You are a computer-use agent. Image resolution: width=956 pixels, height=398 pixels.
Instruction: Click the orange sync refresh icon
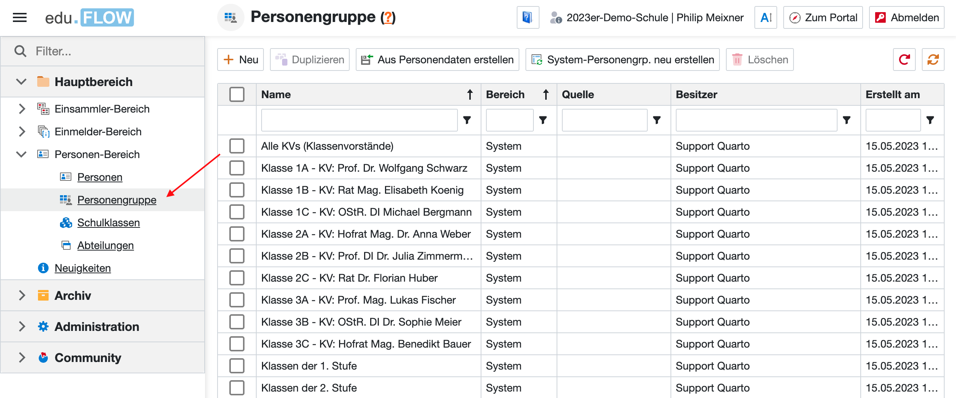tap(933, 60)
